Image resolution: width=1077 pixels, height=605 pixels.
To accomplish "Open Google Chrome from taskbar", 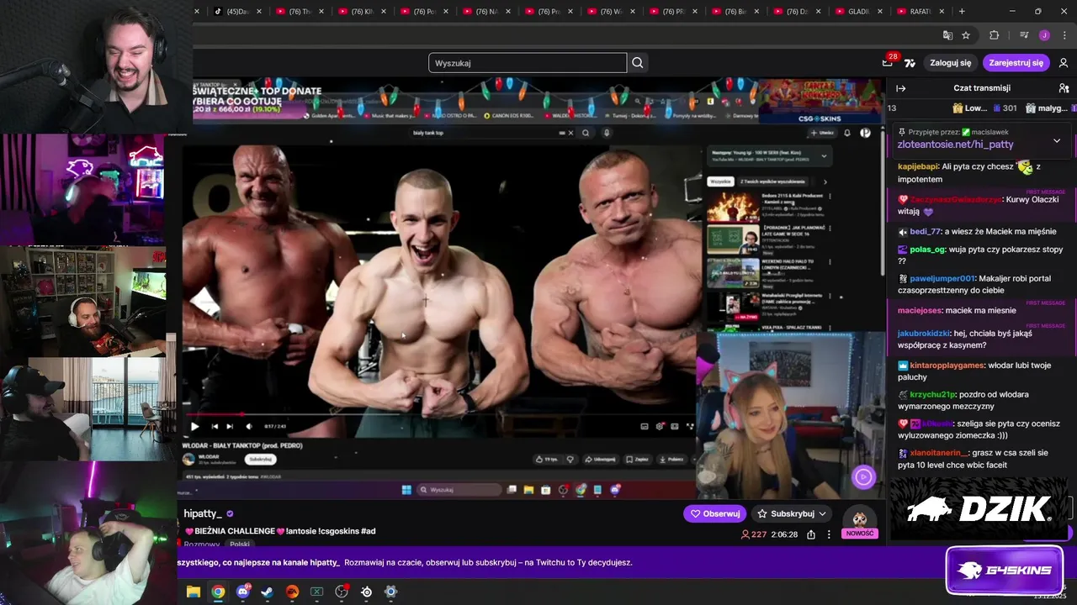I will coord(218,592).
